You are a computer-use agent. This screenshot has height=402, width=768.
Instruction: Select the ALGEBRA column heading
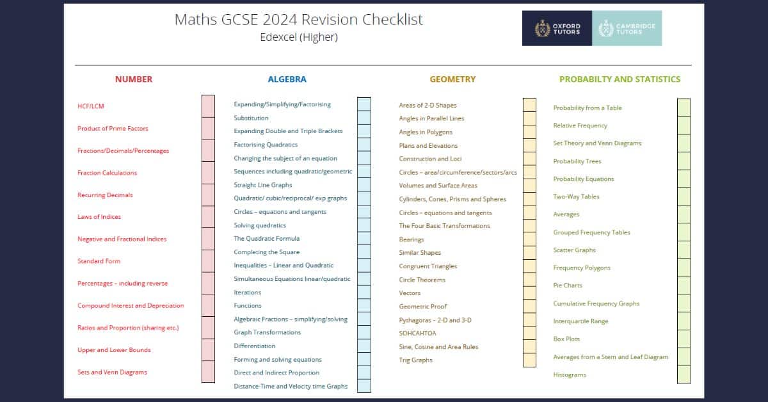pyautogui.click(x=287, y=79)
